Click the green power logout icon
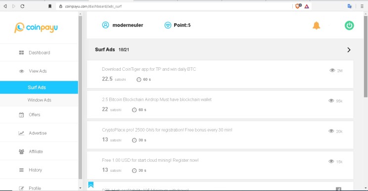Image resolution: width=368 pixels, height=191 pixels. click(x=349, y=25)
